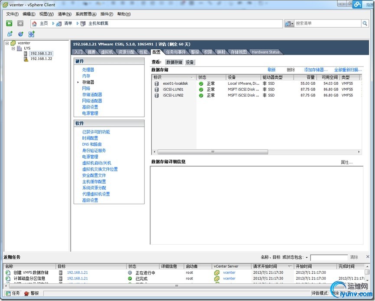Open Storage Adapters hardware link
This screenshot has width=375, height=301.
[x=92, y=94]
